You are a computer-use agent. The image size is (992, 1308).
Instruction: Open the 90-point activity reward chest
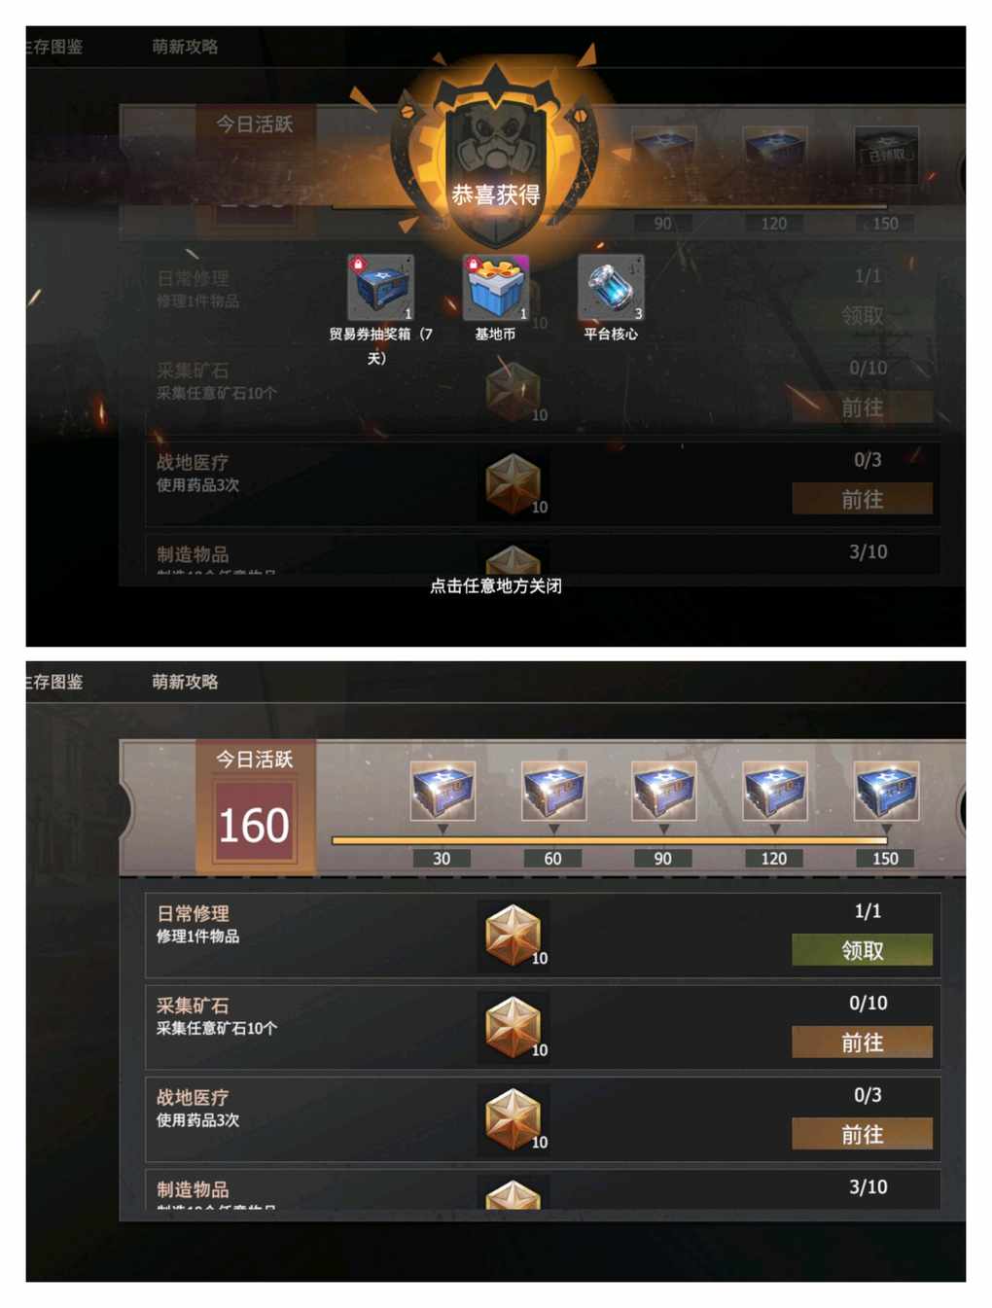pos(664,791)
